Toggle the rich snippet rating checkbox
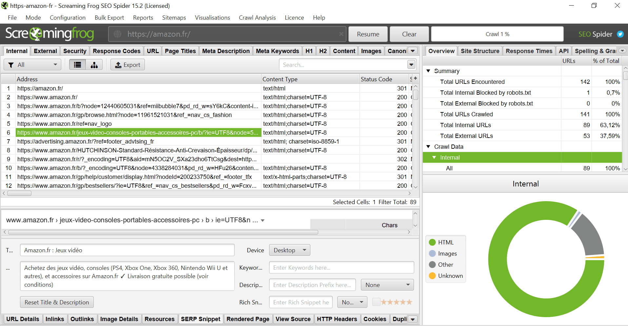 coord(376,302)
